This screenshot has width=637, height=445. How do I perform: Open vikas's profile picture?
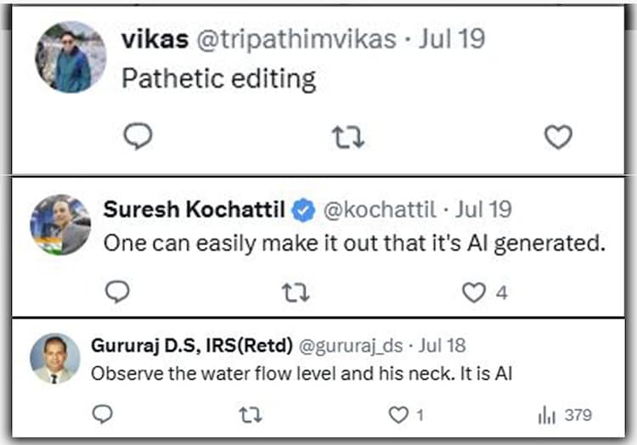point(70,57)
